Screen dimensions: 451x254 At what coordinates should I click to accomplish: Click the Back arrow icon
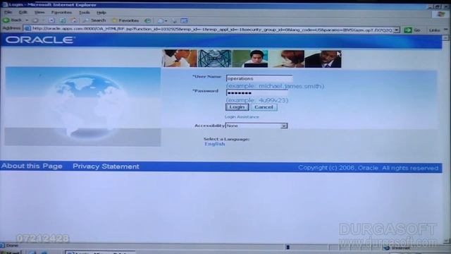[x=6, y=20]
